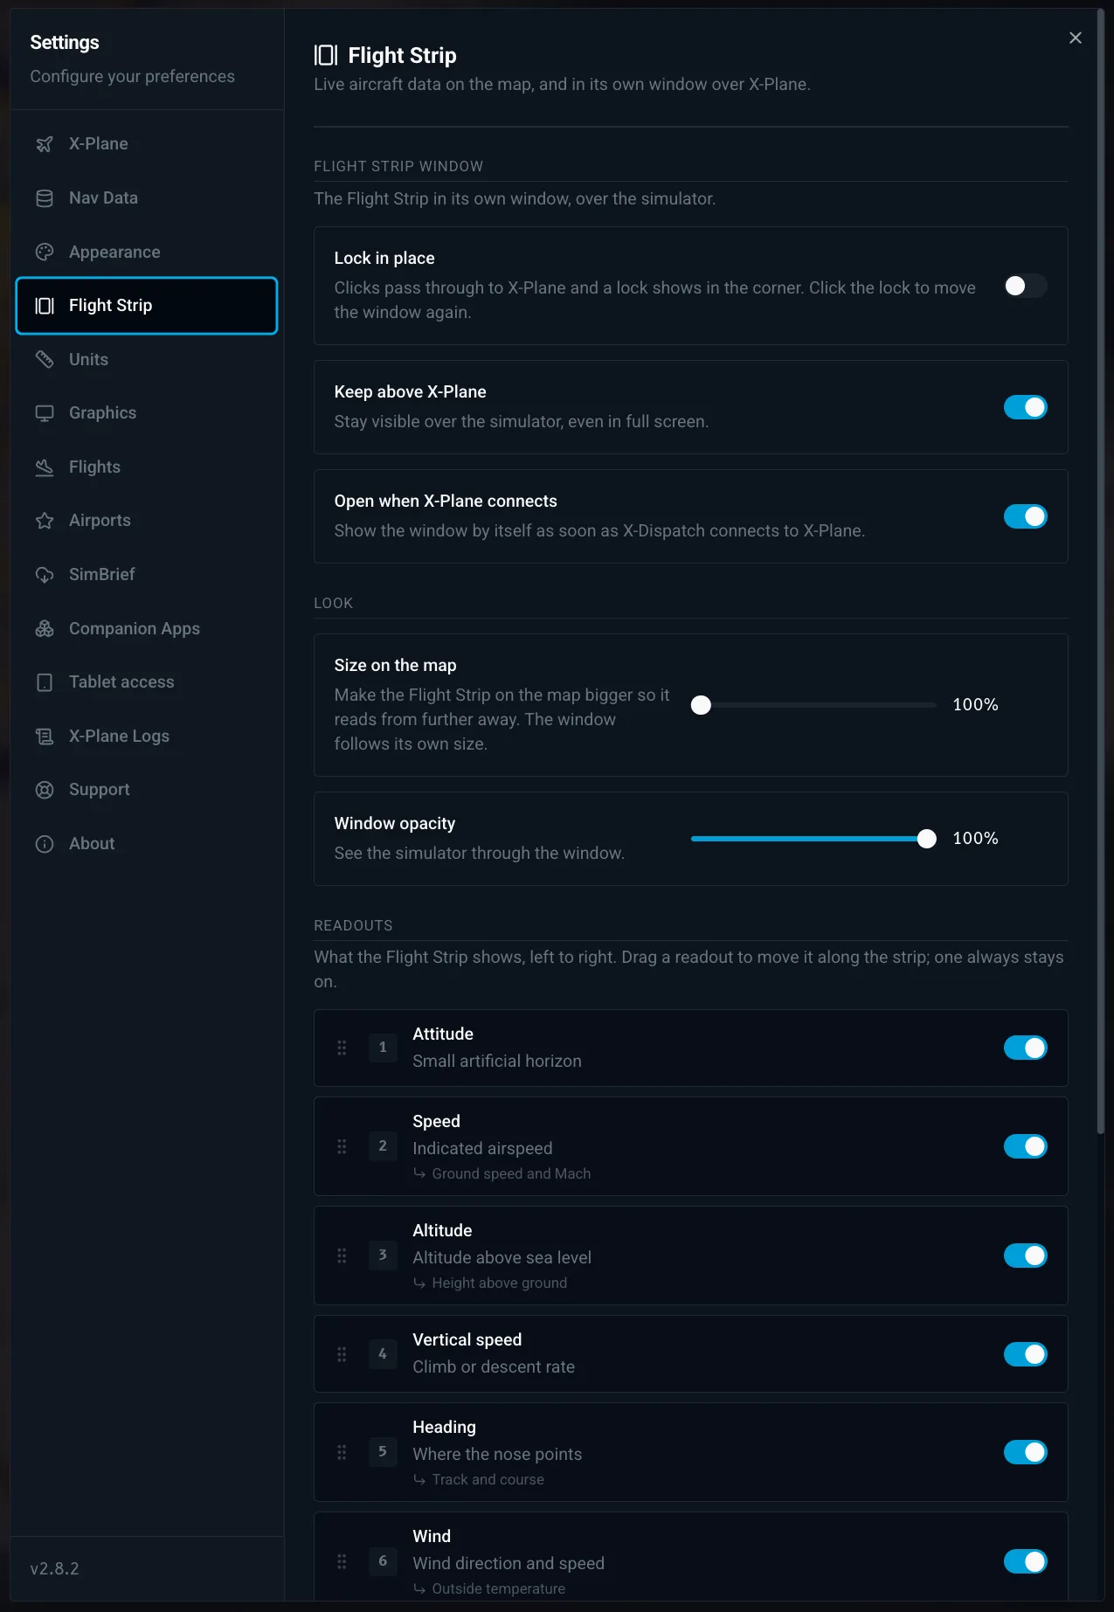Click the Airports star icon
The width and height of the screenshot is (1114, 1612).
point(45,521)
